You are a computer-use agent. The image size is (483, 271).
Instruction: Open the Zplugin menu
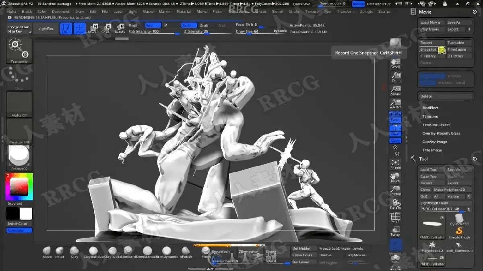[x=366, y=12]
